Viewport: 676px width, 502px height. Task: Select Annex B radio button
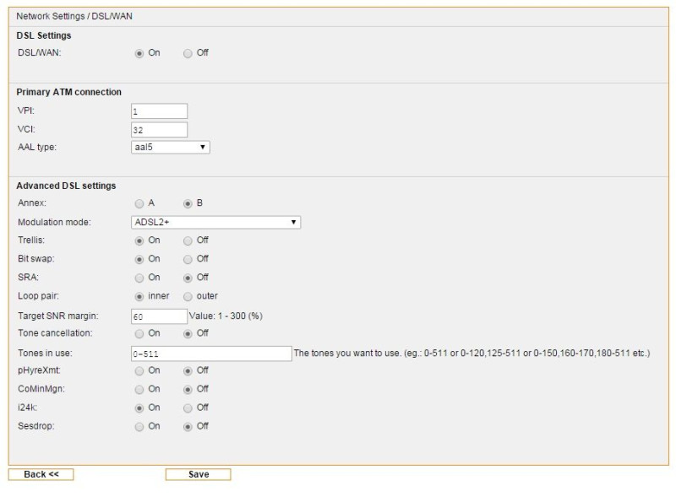(x=188, y=203)
